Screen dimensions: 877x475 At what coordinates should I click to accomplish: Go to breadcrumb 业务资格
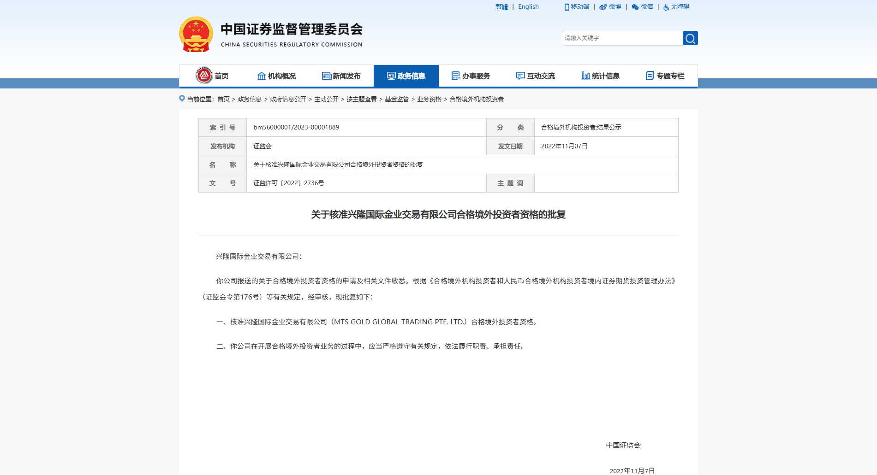click(429, 99)
